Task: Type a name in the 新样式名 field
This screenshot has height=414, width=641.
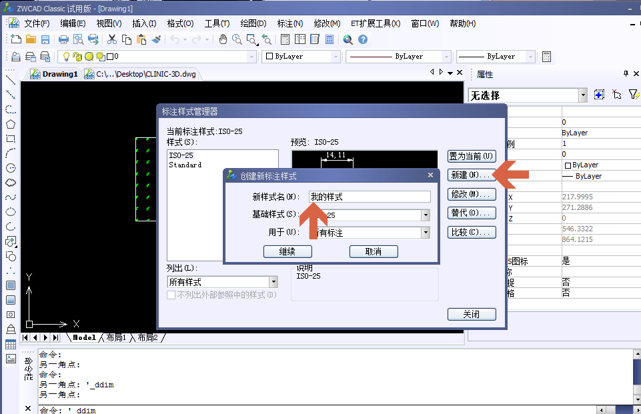Action: tap(370, 196)
